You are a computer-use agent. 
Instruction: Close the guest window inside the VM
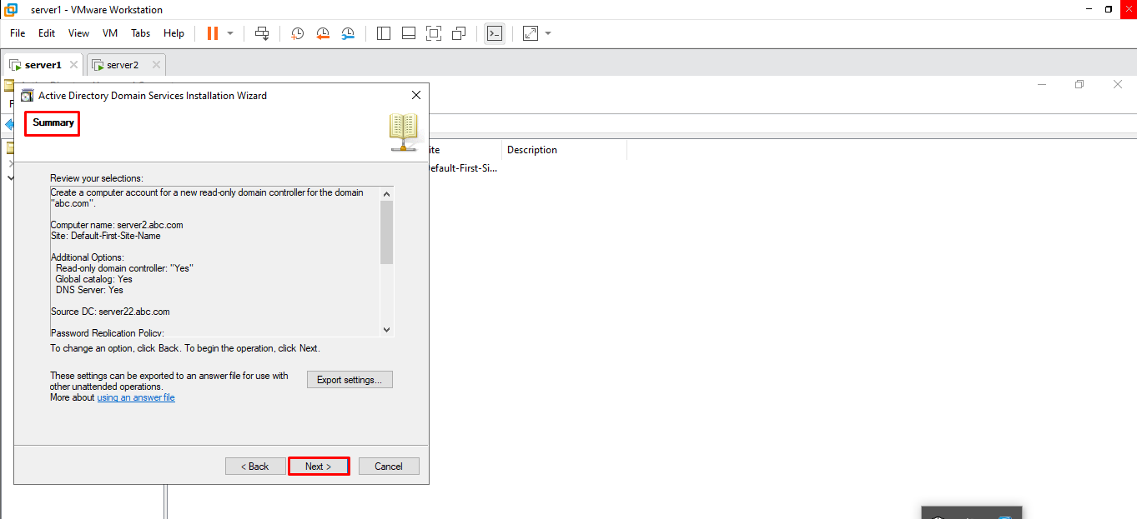1118,84
